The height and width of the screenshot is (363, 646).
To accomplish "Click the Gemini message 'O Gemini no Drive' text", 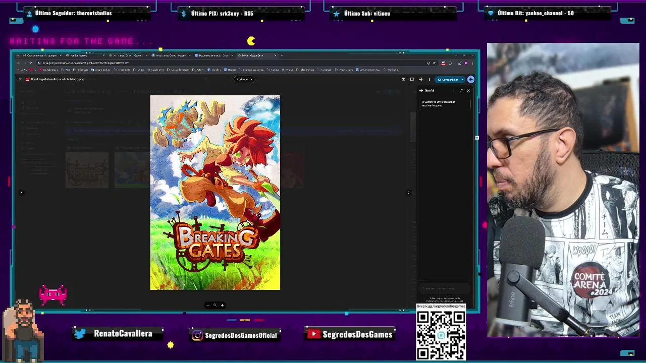I will pos(439,103).
